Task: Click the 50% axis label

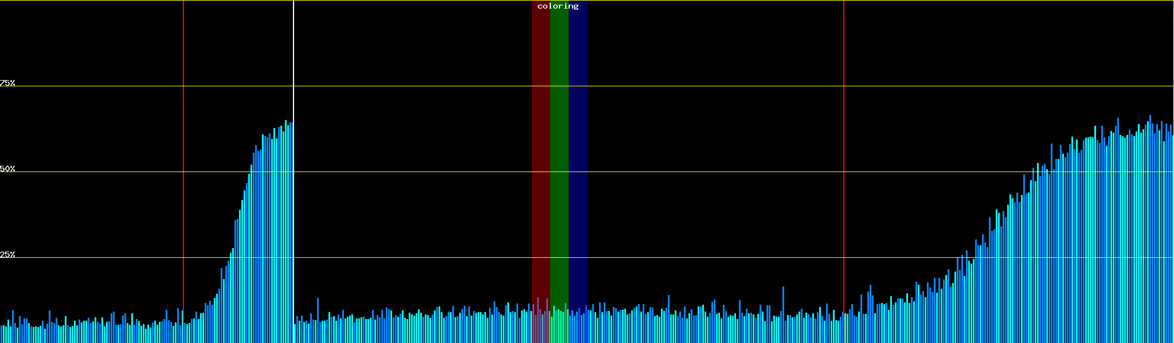Action: tap(7, 169)
